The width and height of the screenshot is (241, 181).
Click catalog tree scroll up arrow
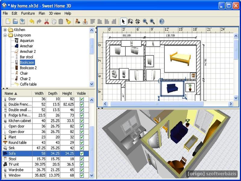92,30
